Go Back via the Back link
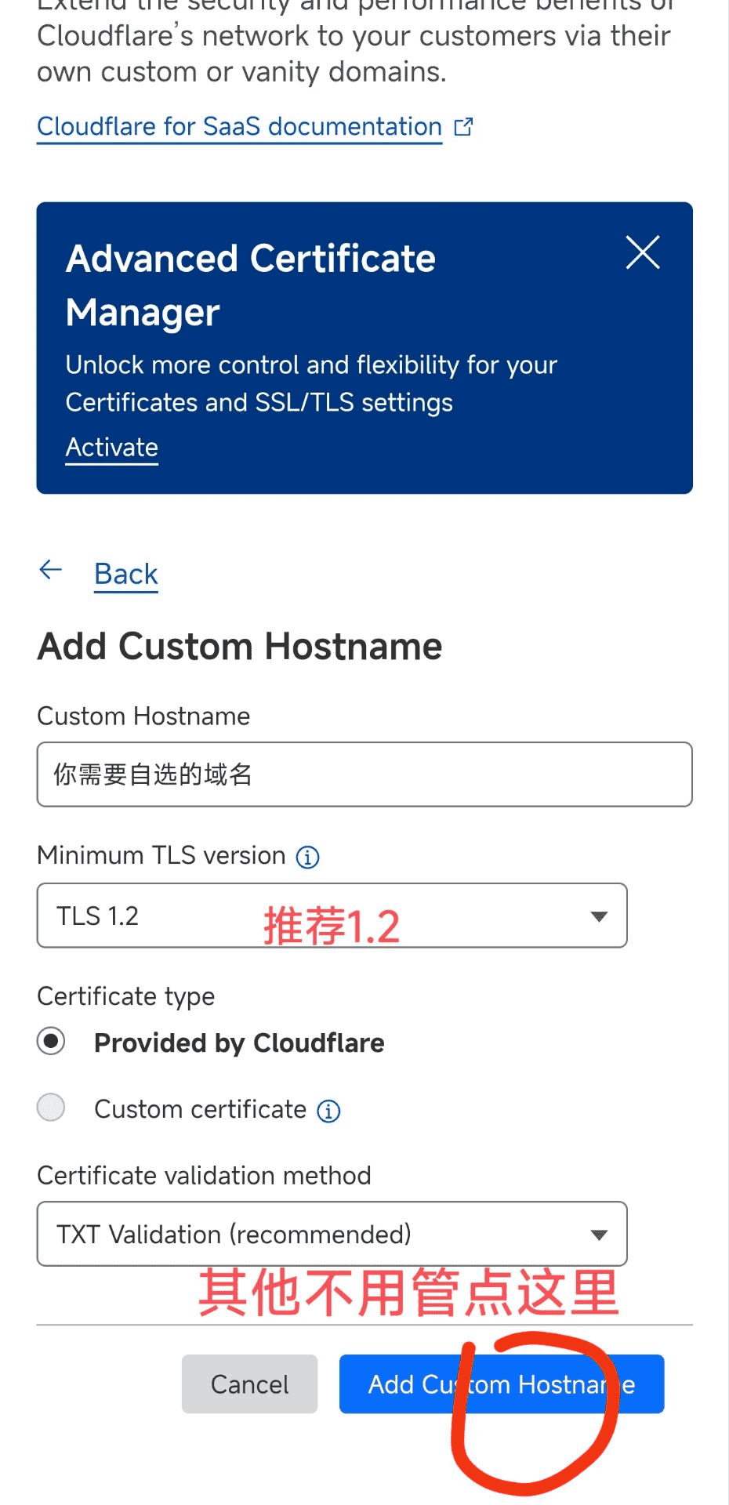 point(125,574)
